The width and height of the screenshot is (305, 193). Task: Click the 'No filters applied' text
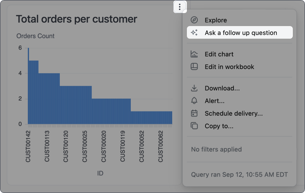[x=216, y=149]
